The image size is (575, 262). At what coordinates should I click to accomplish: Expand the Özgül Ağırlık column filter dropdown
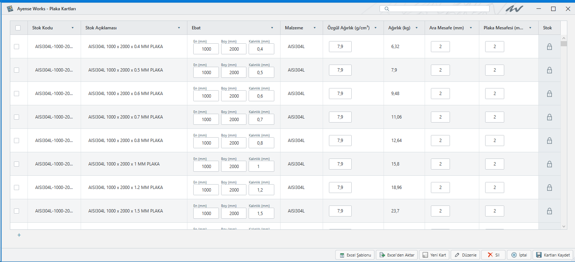376,28
